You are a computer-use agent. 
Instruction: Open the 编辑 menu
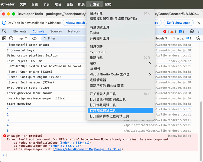[34, 4]
